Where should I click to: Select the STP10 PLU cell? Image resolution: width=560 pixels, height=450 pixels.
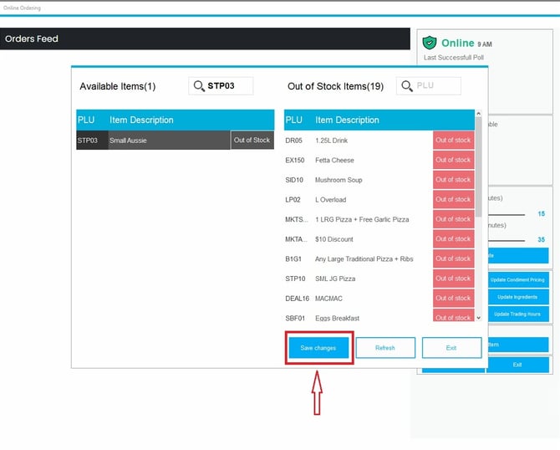[x=295, y=279]
